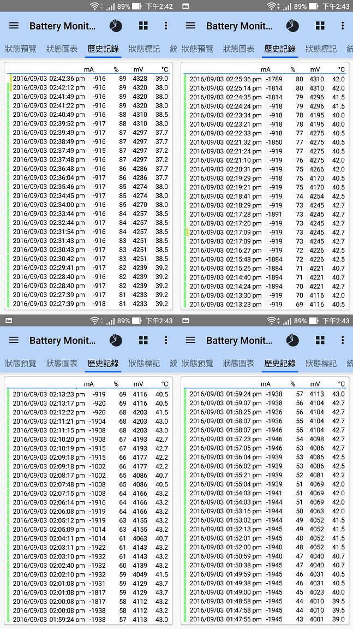The height and width of the screenshot is (629, 353).
Task: Select log row 2016/09/03 02:24:24 pm
Action: 265,106
